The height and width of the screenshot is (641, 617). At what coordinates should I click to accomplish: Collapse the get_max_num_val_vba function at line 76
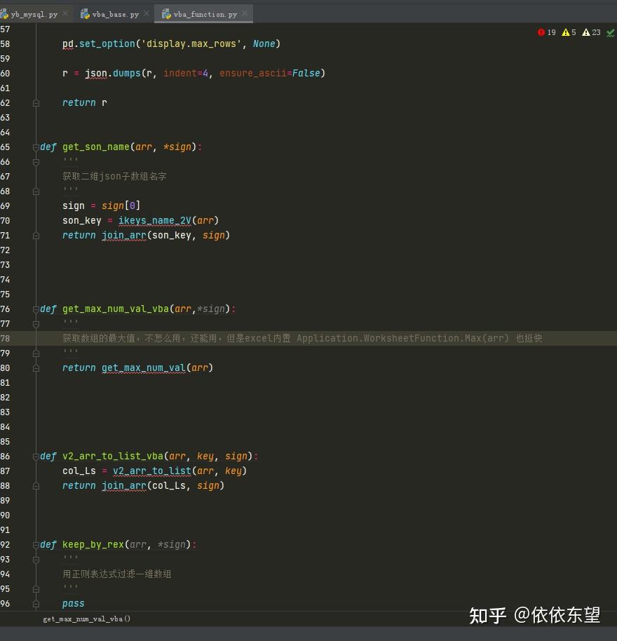36,309
